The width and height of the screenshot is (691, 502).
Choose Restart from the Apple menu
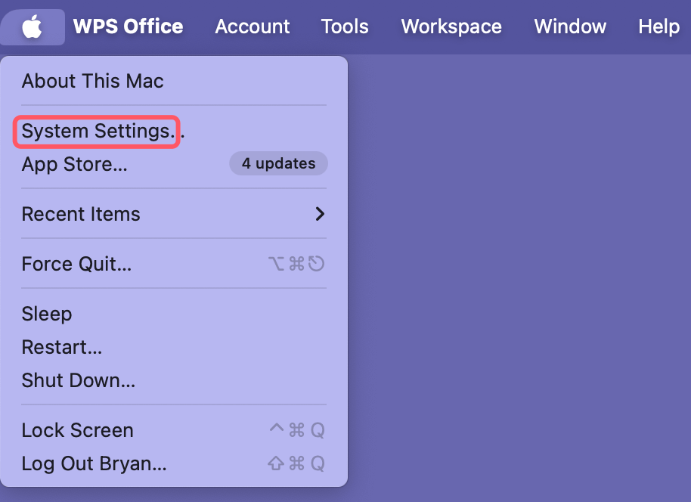(61, 347)
